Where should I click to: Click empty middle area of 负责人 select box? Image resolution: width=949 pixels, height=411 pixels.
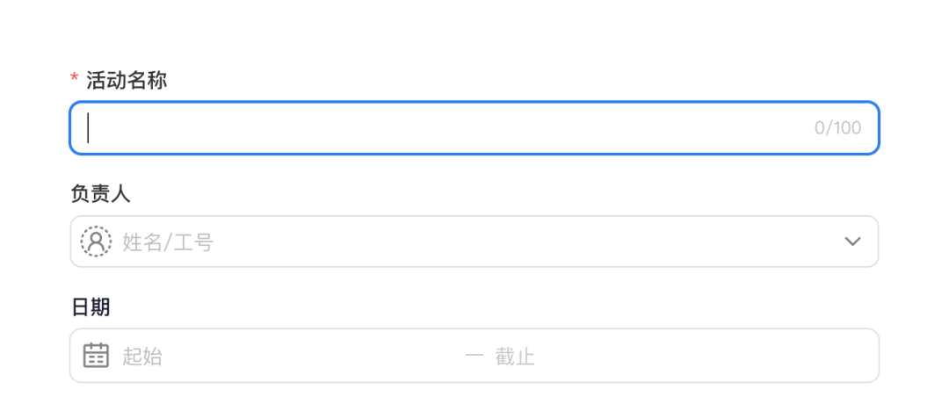(527, 242)
